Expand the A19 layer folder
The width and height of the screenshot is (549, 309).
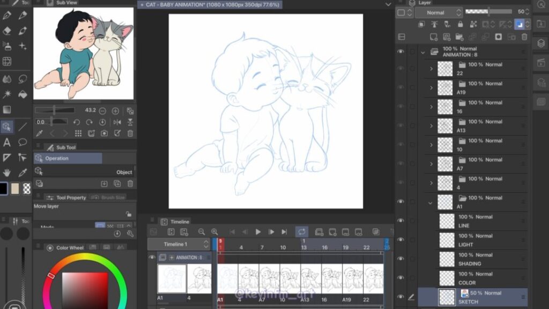click(x=431, y=88)
